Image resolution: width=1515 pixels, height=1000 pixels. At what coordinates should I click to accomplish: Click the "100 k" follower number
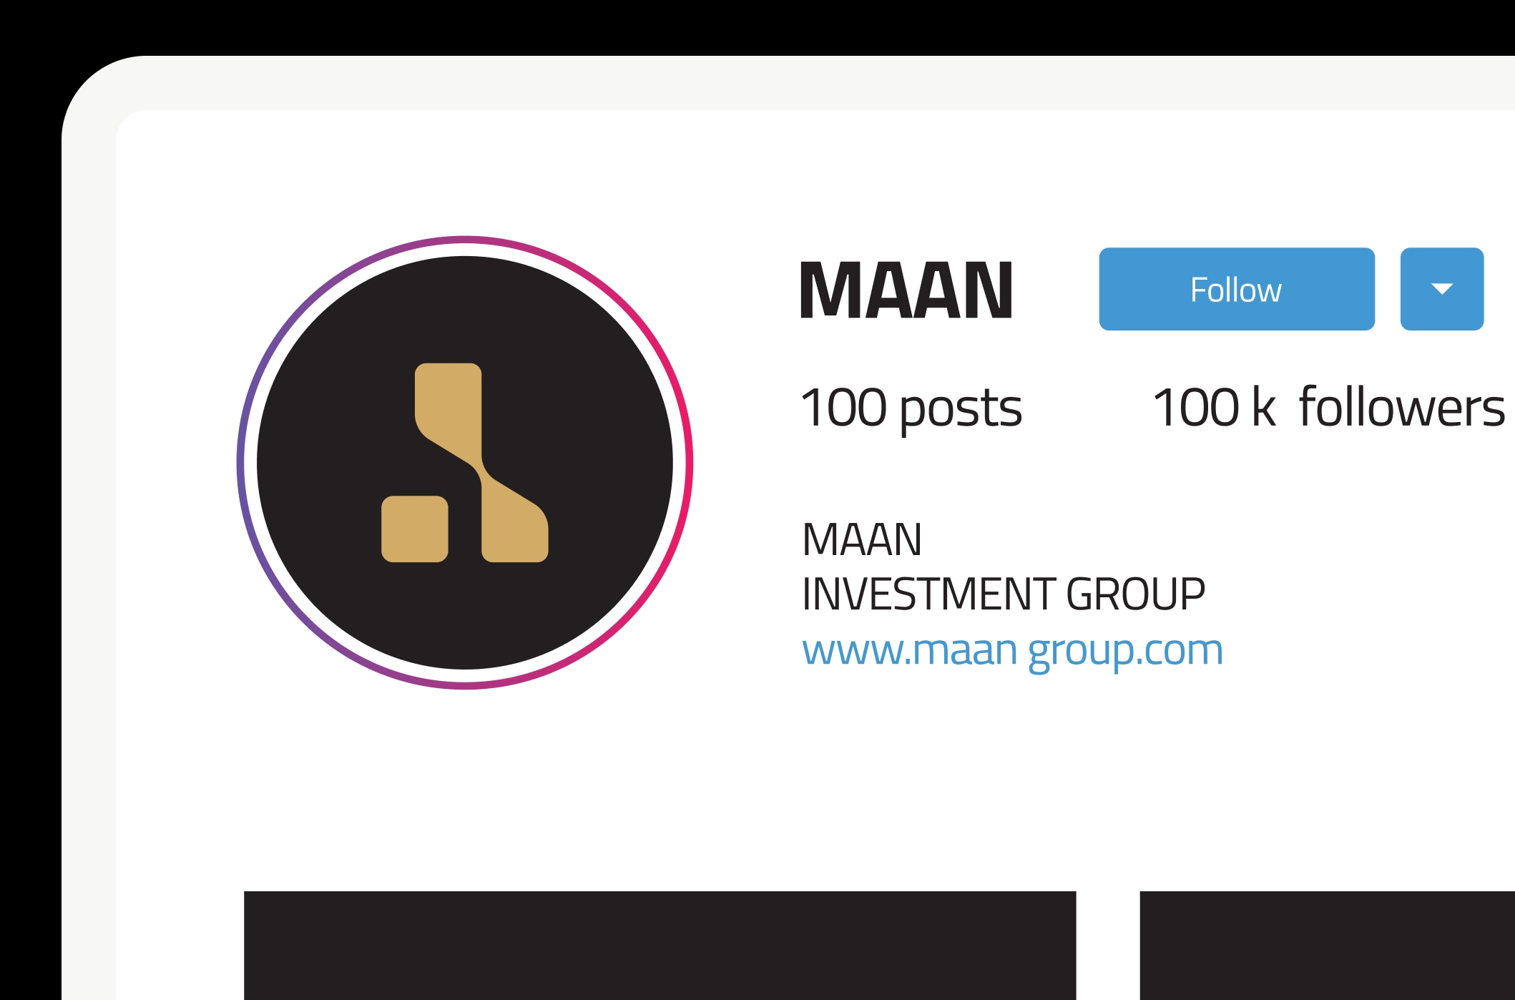point(1214,407)
